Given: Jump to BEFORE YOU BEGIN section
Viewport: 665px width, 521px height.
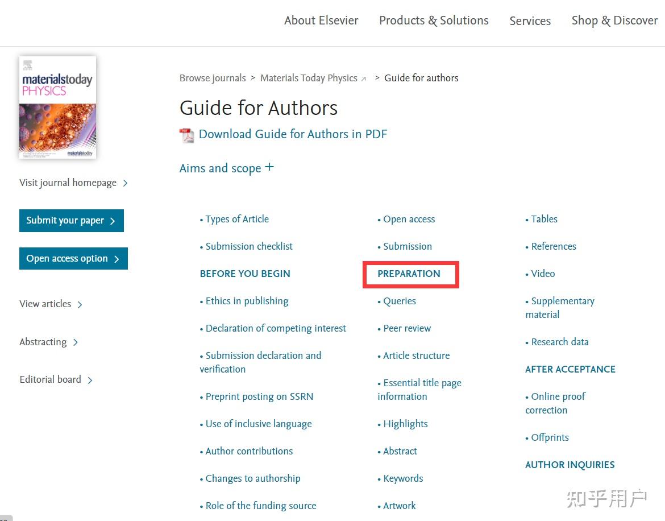Looking at the screenshot, I should [245, 274].
